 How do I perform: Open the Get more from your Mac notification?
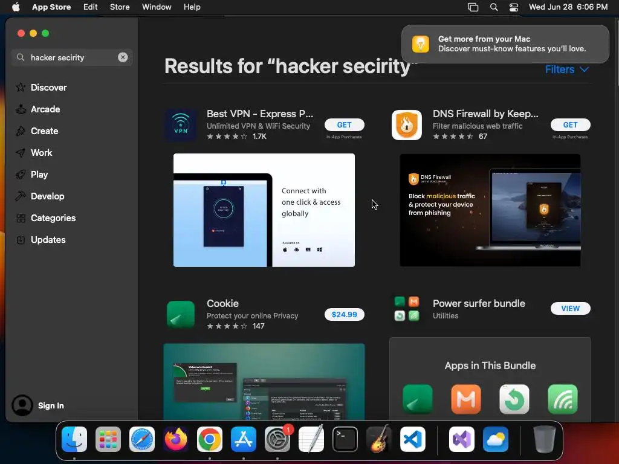tap(505, 43)
